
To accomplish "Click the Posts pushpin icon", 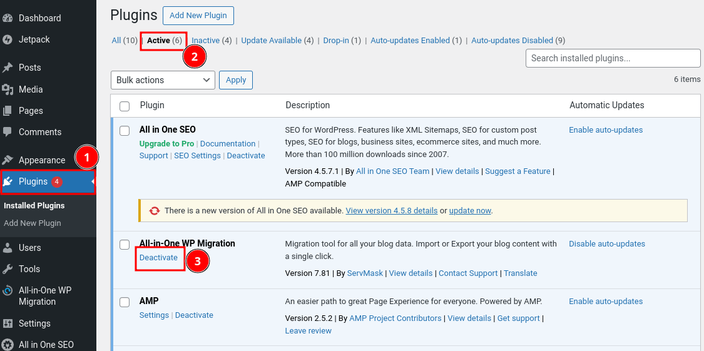I will coord(8,68).
